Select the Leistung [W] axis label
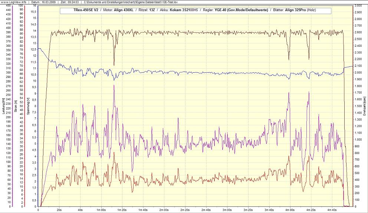The height and width of the screenshot is (213, 368). (x=3, y=106)
